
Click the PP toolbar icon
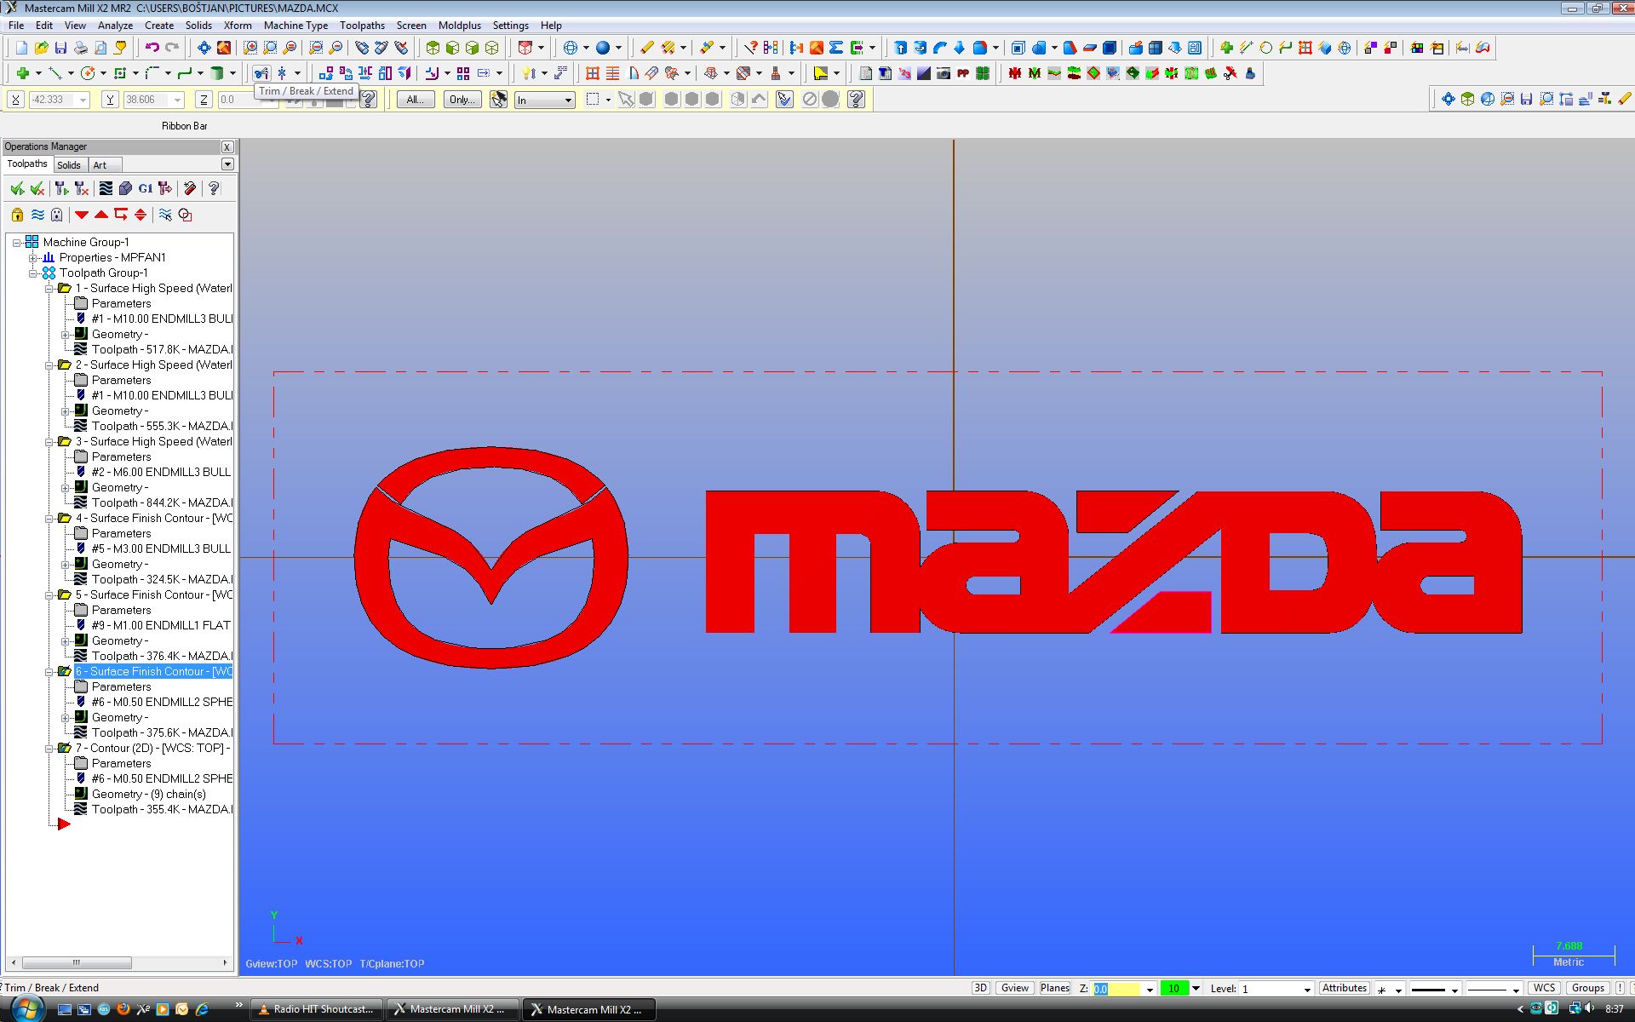click(963, 73)
